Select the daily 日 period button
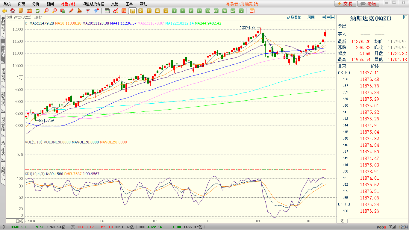The height and width of the screenshot is (230, 409). 132,11
